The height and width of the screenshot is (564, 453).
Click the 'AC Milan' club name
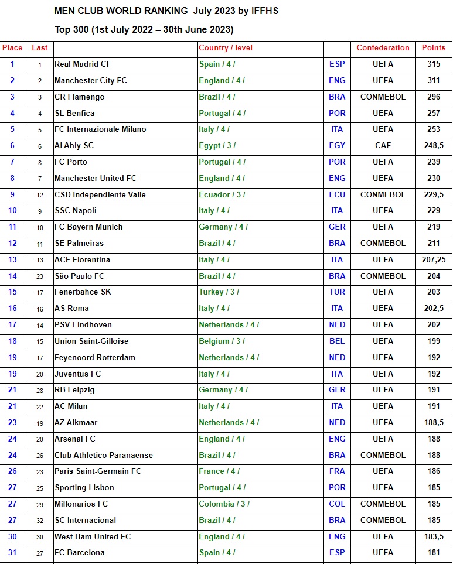pyautogui.click(x=71, y=406)
